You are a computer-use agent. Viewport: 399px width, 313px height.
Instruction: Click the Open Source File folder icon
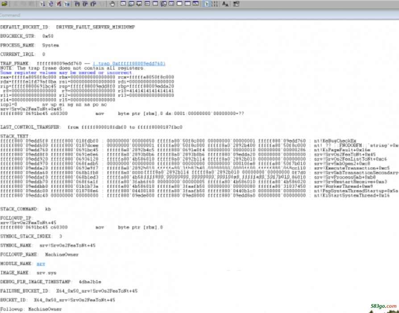pos(4,4)
